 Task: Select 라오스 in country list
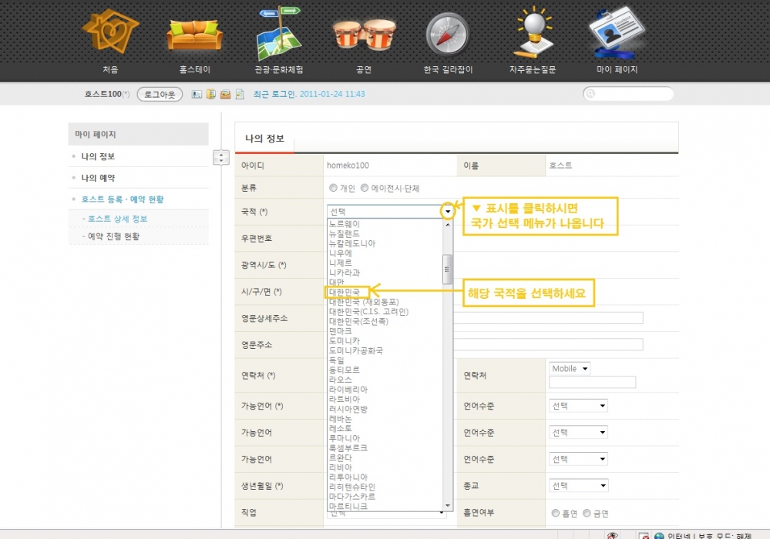341,380
